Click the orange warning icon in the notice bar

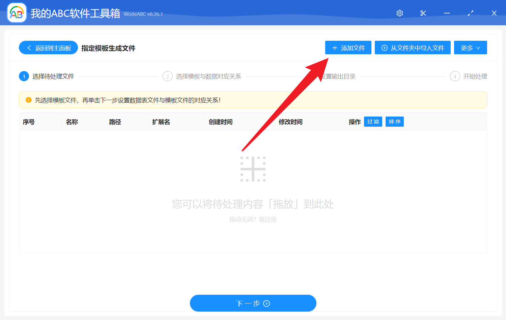tap(28, 99)
